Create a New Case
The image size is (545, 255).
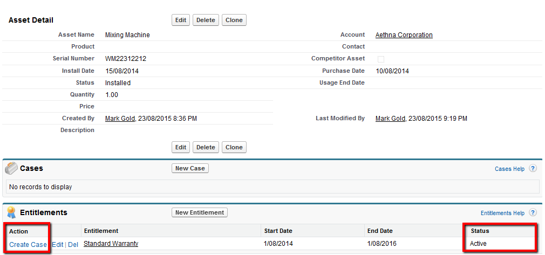(190, 168)
